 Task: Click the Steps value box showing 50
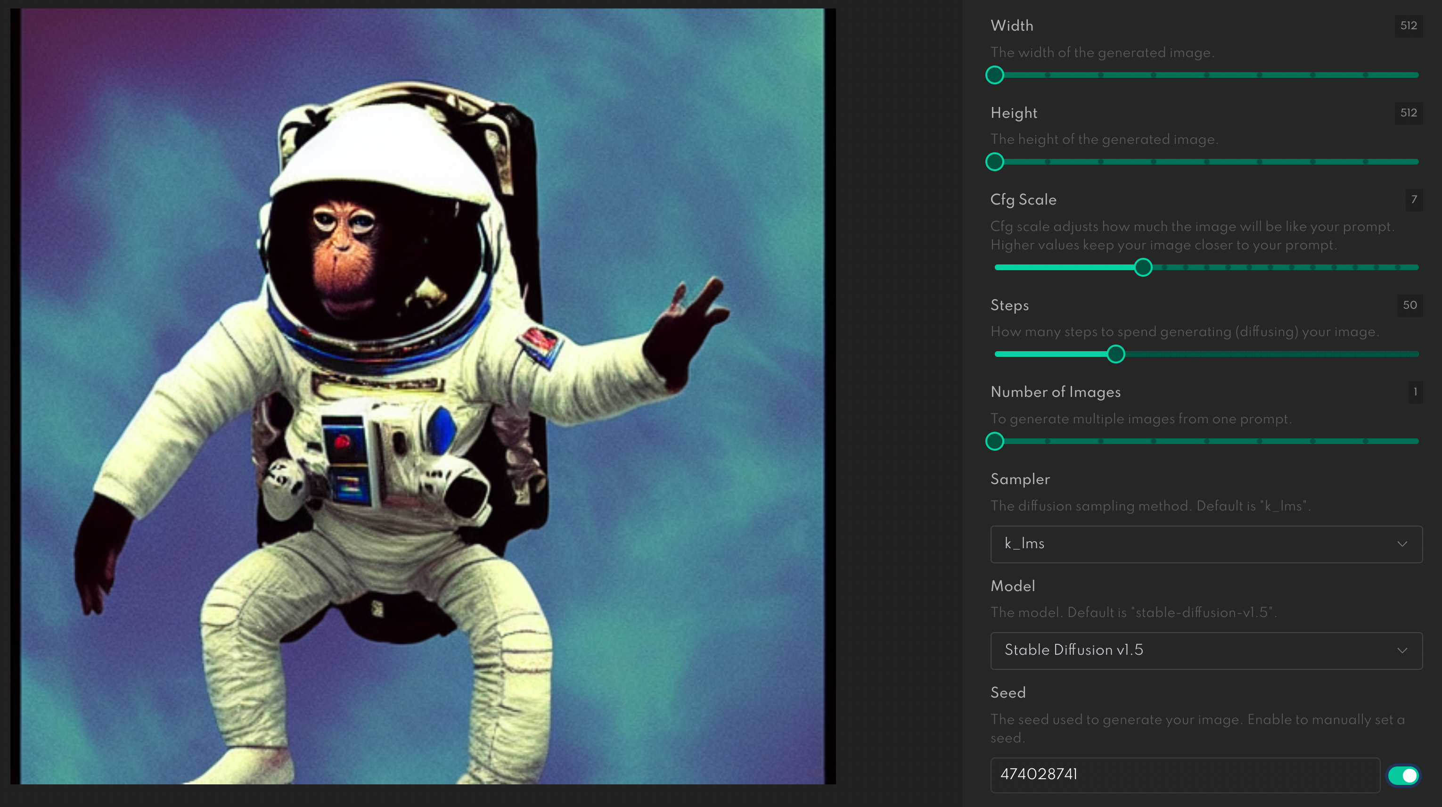pyautogui.click(x=1409, y=305)
